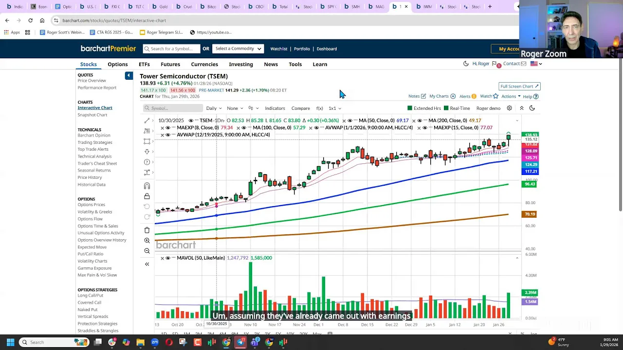
Task: Toggle the magnet snap mode
Action: pyautogui.click(x=147, y=186)
